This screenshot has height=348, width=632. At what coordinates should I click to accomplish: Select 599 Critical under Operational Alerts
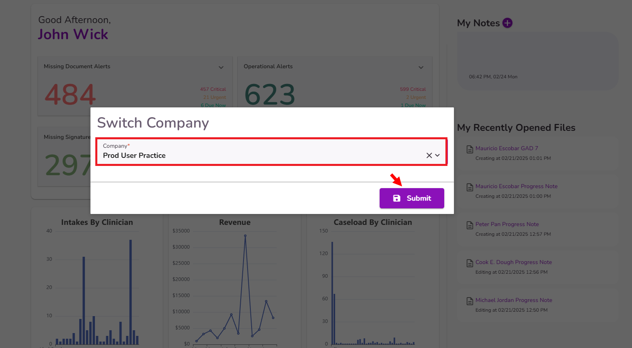point(413,89)
